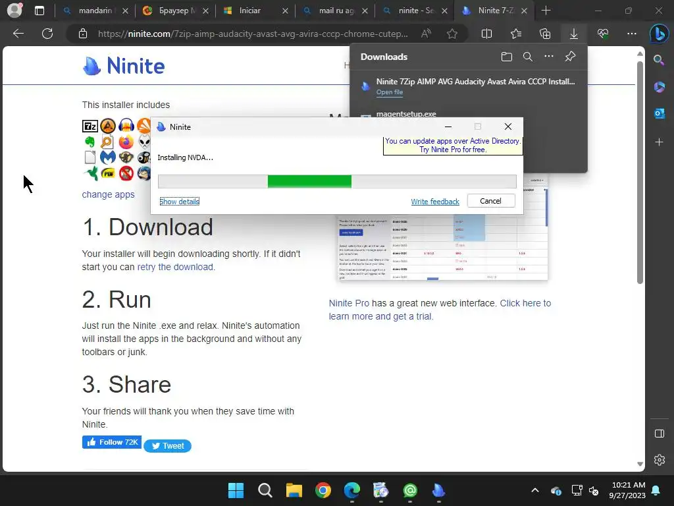Viewport: 674px width, 506px height.
Task: Click the MediaMonkey icon in third row
Action: [x=126, y=157]
